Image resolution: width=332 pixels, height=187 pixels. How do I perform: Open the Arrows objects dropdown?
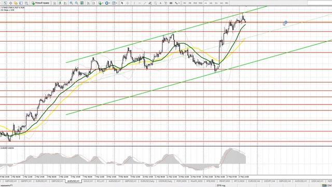(x=177, y=3)
